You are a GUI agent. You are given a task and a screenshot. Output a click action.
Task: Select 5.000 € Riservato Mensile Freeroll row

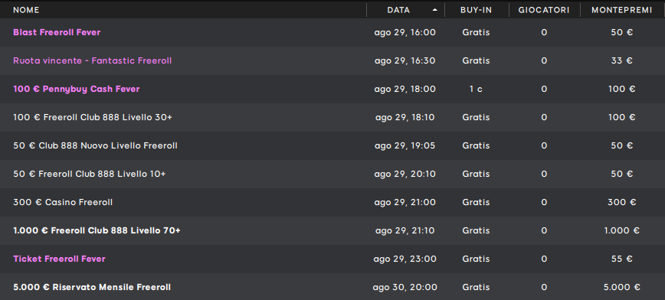pyautogui.click(x=332, y=287)
